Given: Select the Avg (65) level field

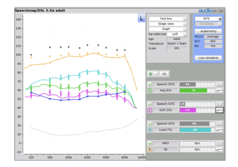Looking at the screenshot, I should tap(165, 90).
